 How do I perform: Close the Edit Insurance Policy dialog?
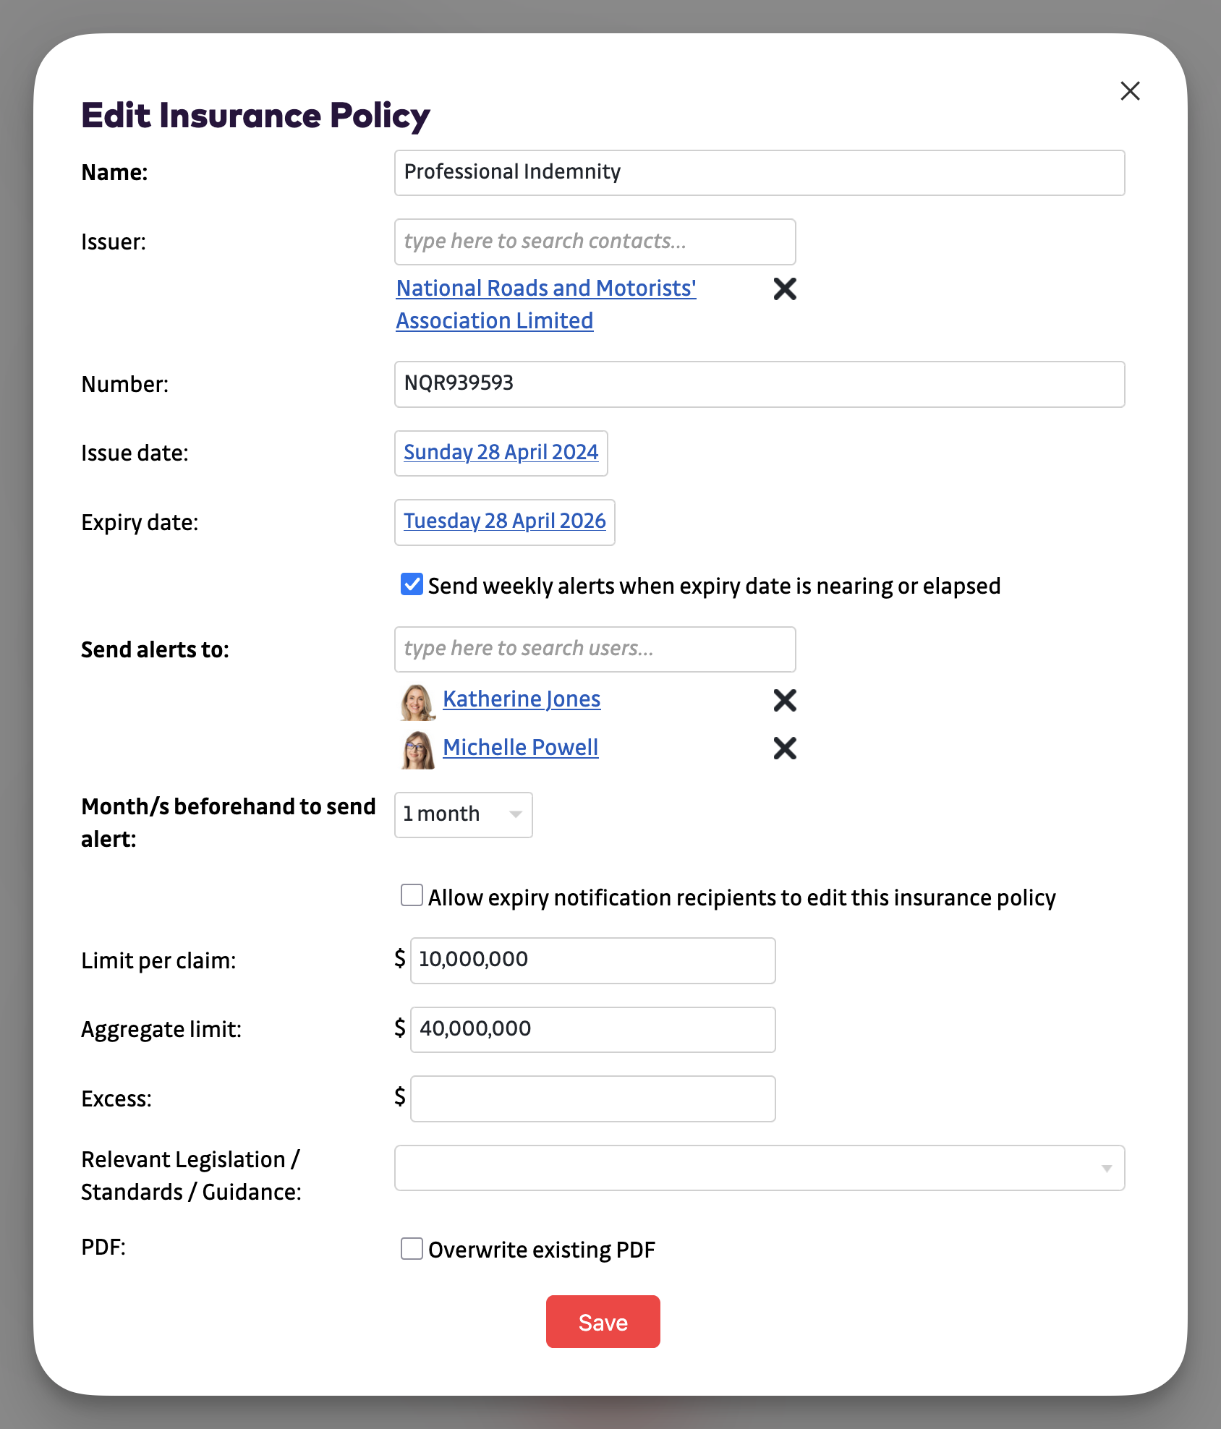tap(1130, 91)
